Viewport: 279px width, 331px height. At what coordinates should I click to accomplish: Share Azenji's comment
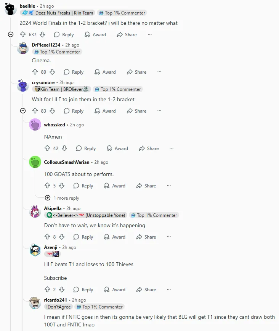[x=146, y=290]
